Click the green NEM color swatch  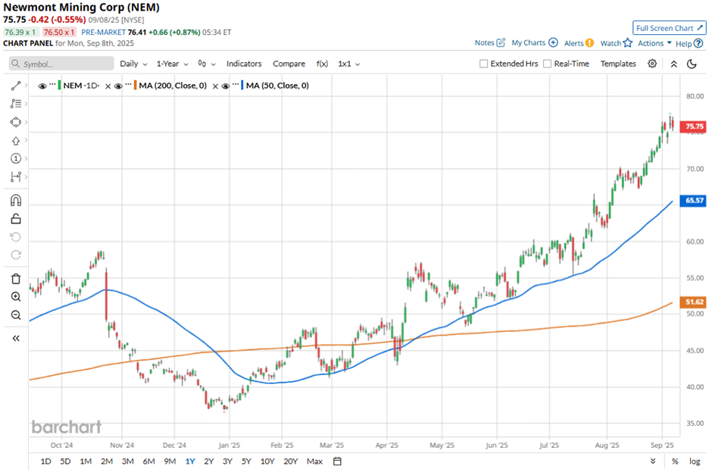click(x=60, y=86)
